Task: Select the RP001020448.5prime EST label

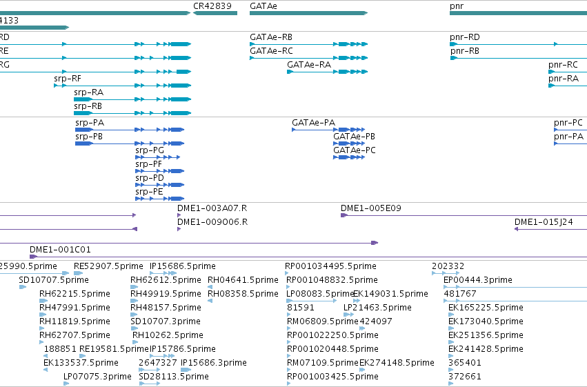Action: point(332,350)
